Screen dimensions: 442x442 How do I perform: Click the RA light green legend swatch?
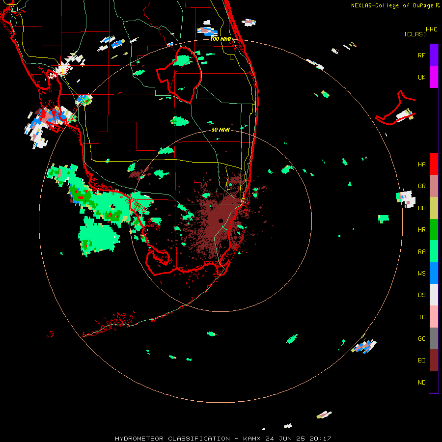click(434, 251)
